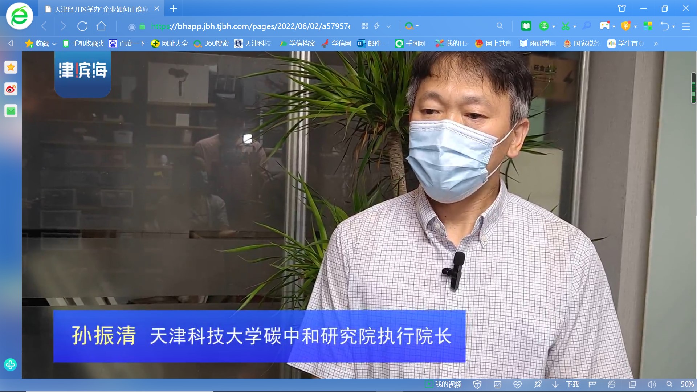
Task: Click the page refresh icon
Action: (82, 26)
